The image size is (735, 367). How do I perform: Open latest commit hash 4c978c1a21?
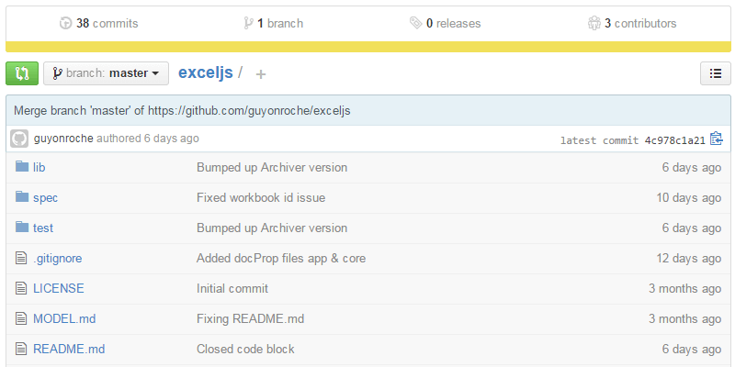click(x=674, y=140)
